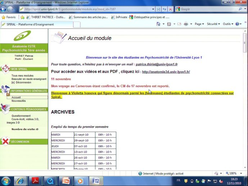Click the Spiral green logo

(x=22, y=36)
